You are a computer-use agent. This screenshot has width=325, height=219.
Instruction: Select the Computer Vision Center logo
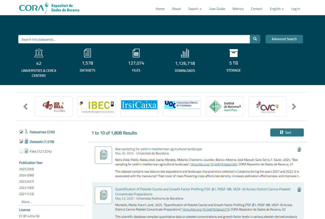tap(267, 107)
